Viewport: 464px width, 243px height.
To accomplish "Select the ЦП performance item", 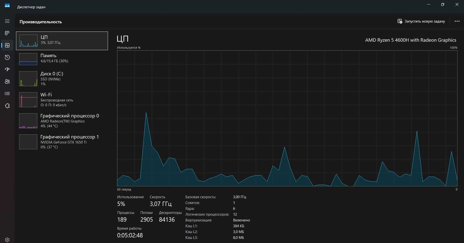I will [x=62, y=41].
